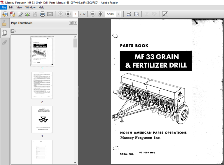Viewport: 224px width, 165px height.
Task: Click the upload to cloud icon
Action: tap(28, 14)
